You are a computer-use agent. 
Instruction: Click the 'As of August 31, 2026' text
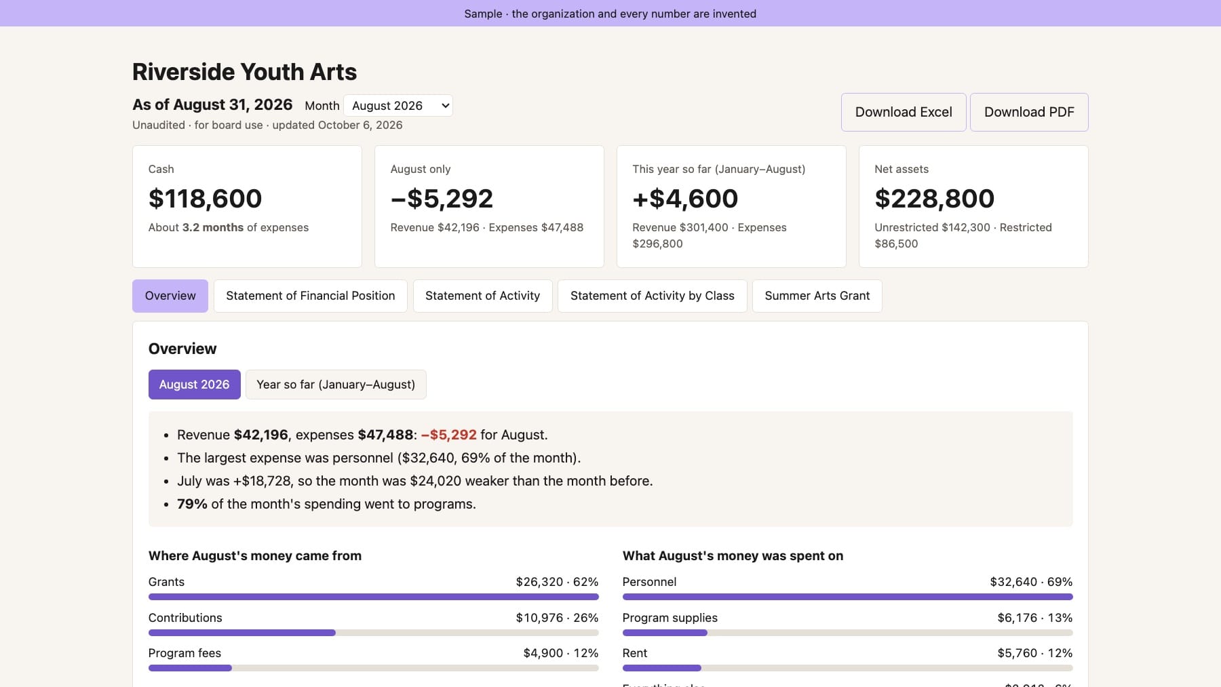(212, 104)
